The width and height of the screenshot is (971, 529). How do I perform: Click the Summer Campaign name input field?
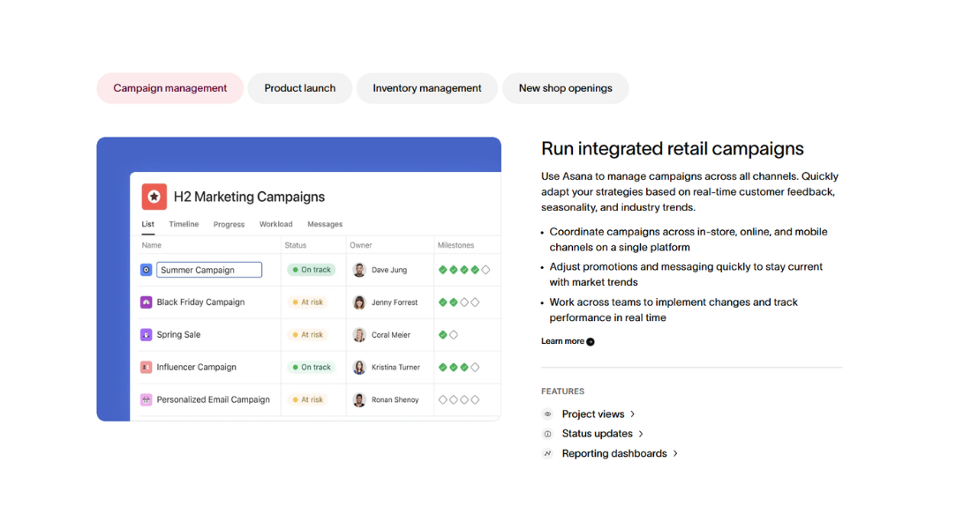[209, 270]
